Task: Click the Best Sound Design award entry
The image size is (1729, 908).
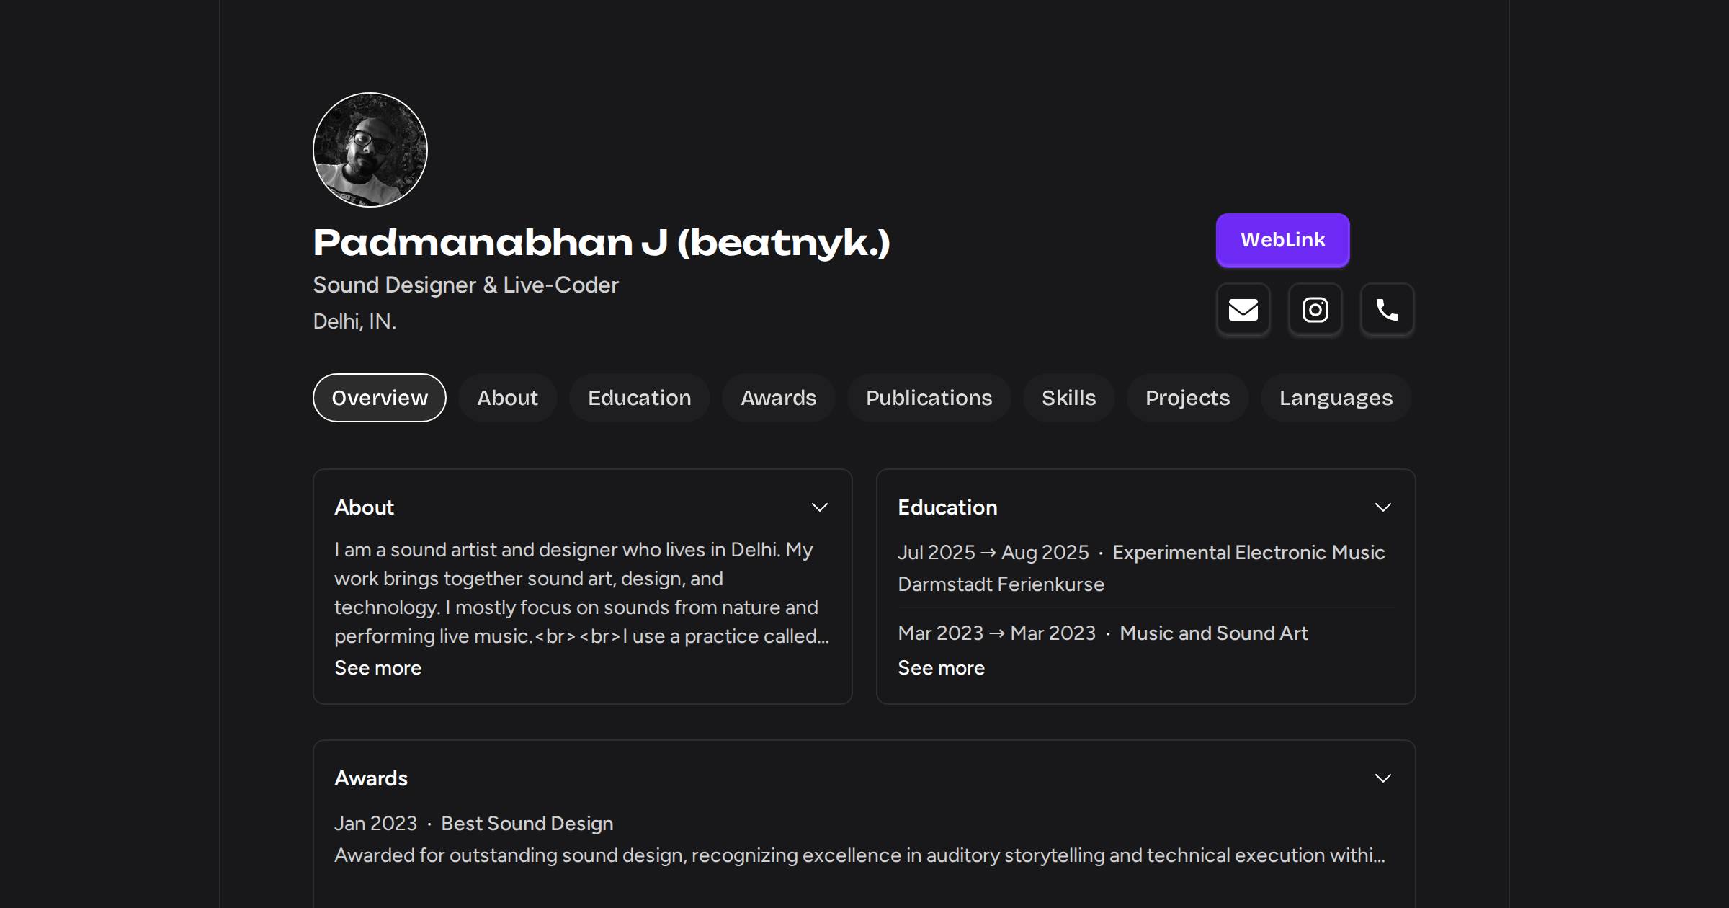Action: [527, 824]
